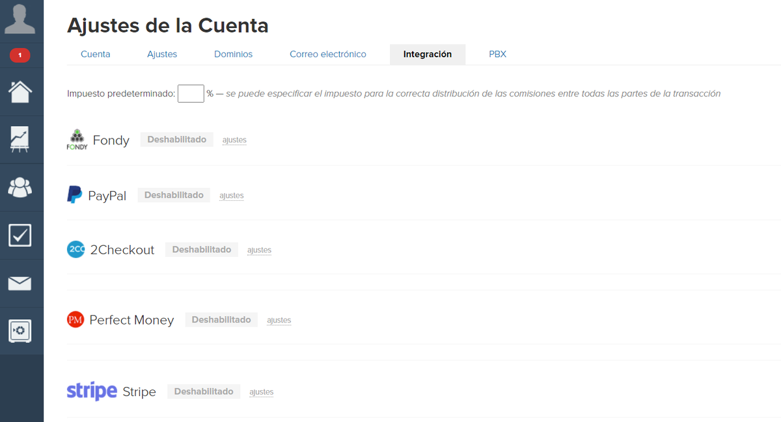Open Stripe ajustes link
Screen dimensions: 781x422
click(x=261, y=392)
